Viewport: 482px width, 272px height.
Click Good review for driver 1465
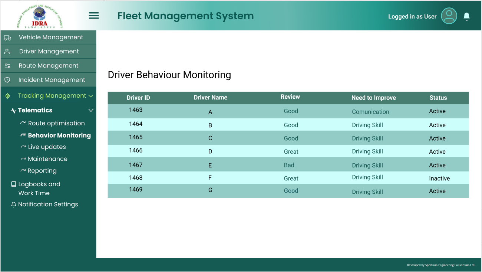[291, 138]
